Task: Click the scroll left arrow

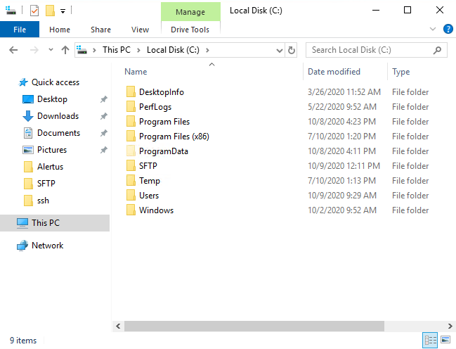Action: point(118,326)
